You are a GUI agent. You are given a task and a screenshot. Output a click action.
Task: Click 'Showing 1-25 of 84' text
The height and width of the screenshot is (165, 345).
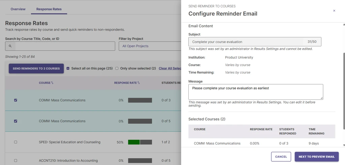coord(20,56)
